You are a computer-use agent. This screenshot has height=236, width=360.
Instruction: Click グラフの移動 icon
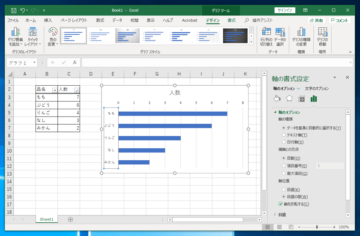point(322,36)
